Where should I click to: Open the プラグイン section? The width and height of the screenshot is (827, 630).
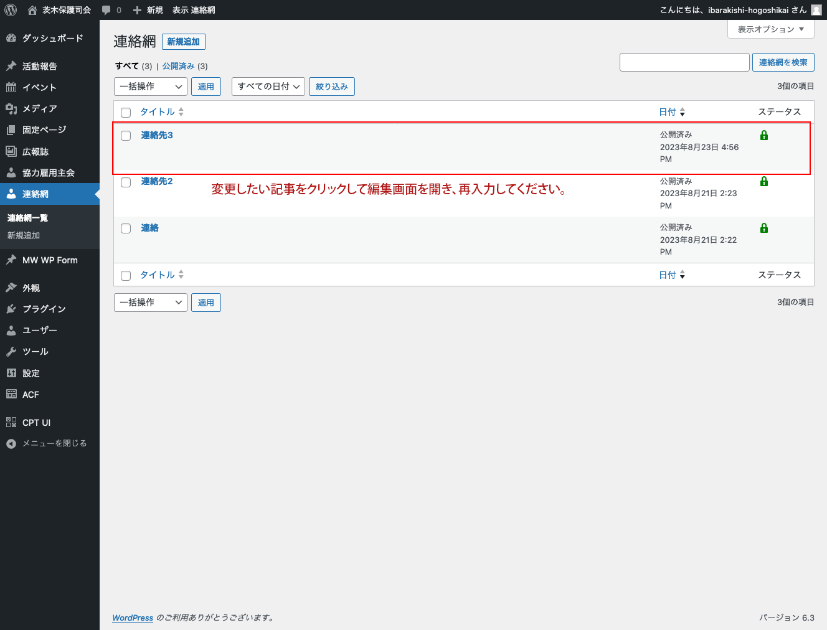[41, 309]
